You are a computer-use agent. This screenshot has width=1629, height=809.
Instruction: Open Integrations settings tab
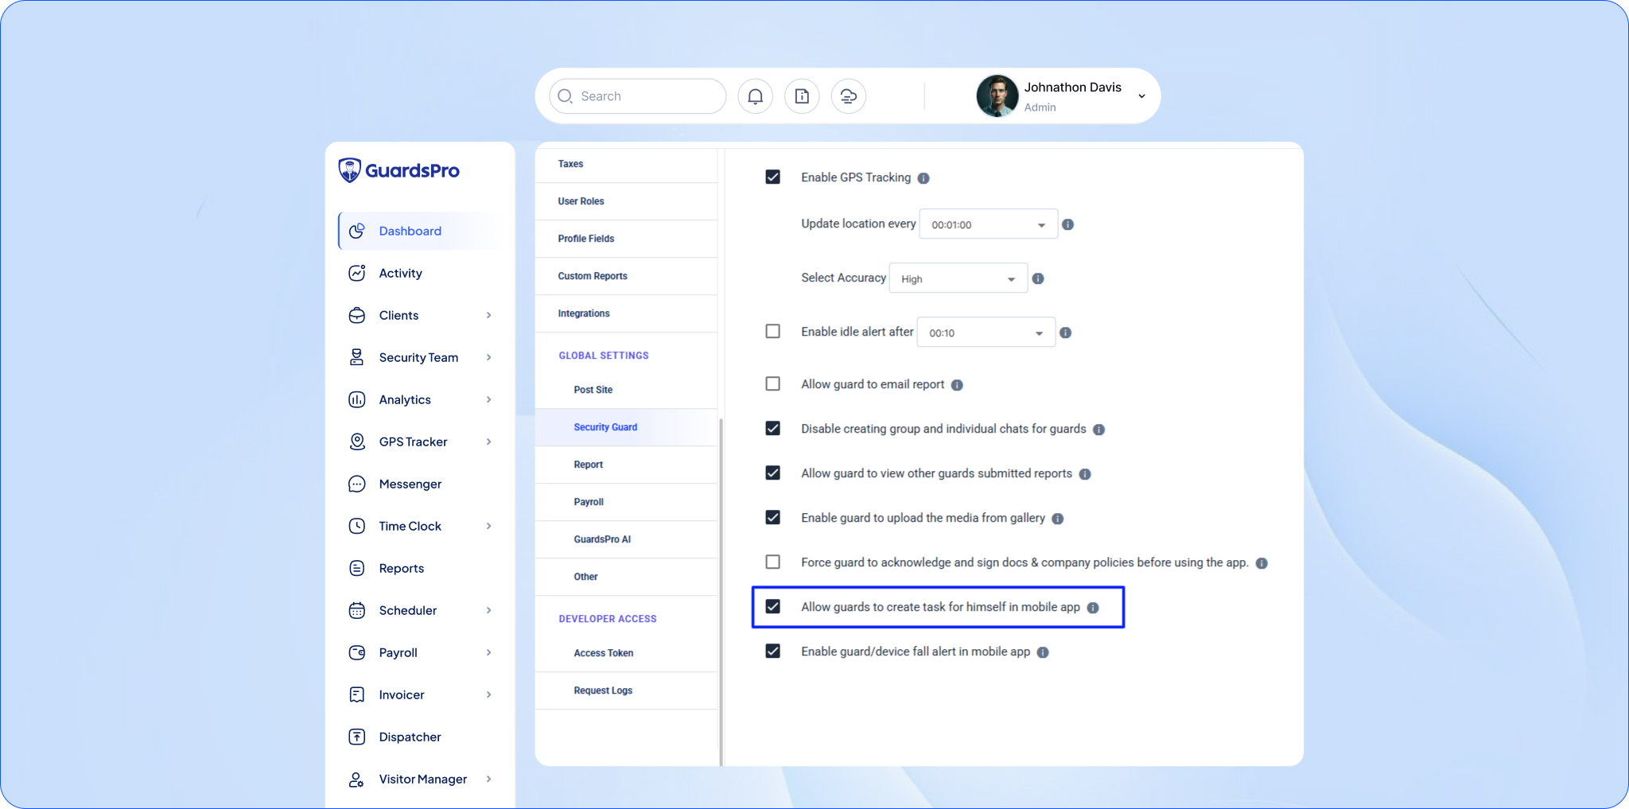(x=627, y=313)
